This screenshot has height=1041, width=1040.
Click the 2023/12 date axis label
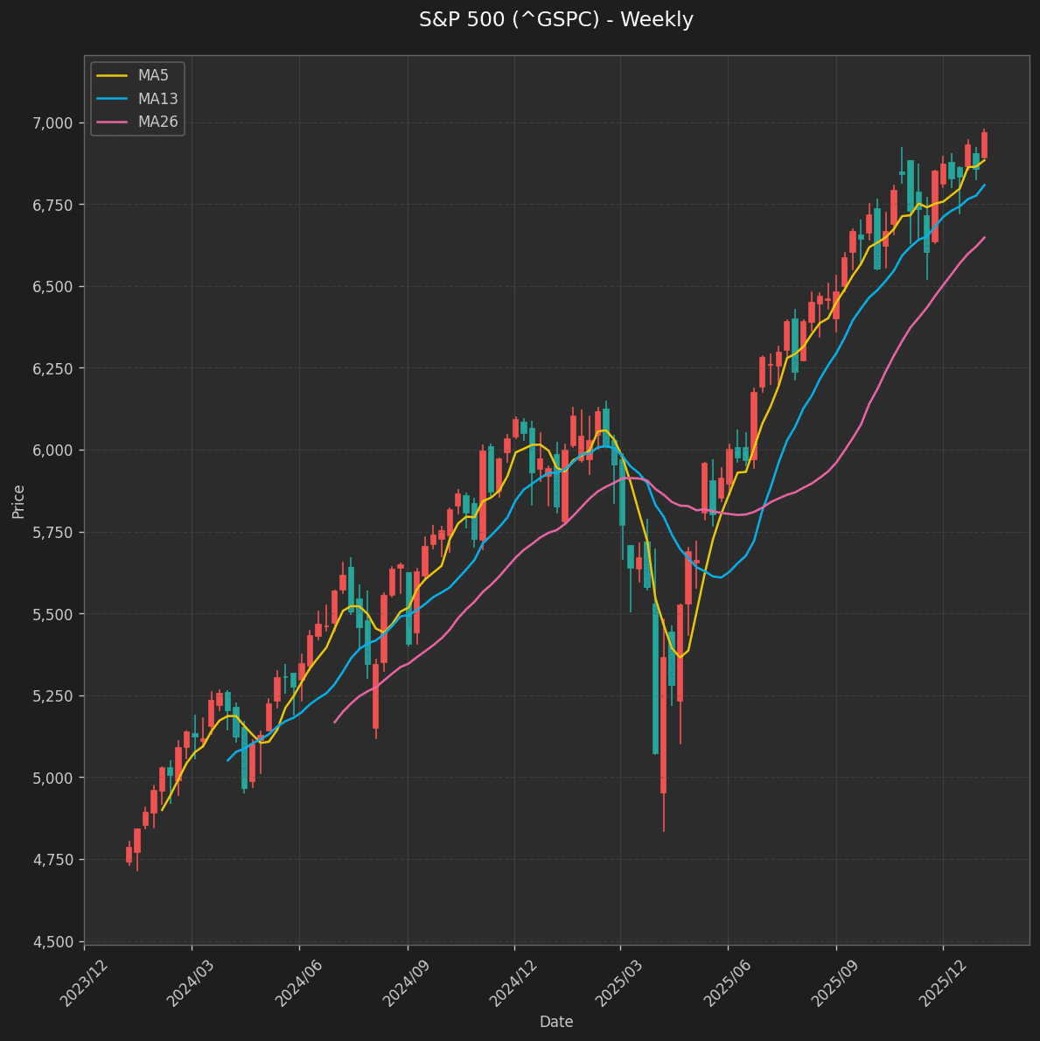84,982
